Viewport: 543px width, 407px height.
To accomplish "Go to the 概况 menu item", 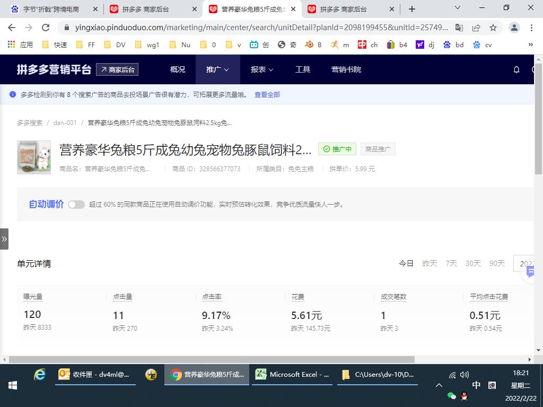I will click(178, 69).
